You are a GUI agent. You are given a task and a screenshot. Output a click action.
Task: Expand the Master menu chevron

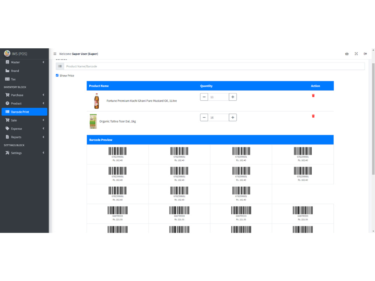pos(43,62)
